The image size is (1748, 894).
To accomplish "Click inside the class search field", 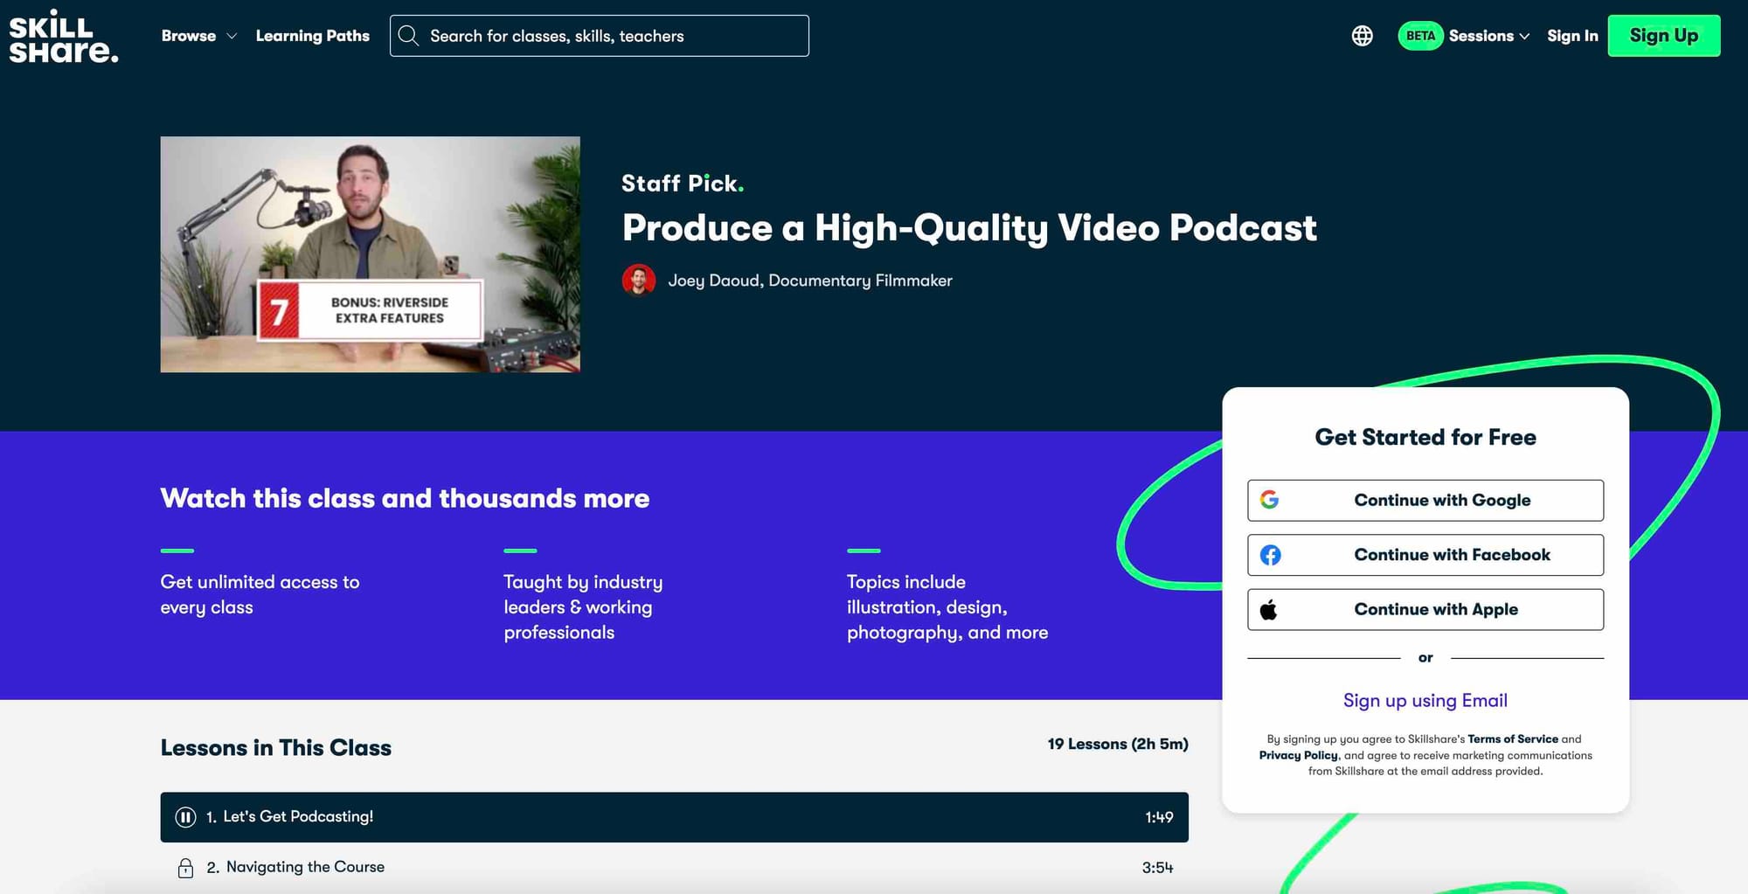I will click(x=612, y=36).
